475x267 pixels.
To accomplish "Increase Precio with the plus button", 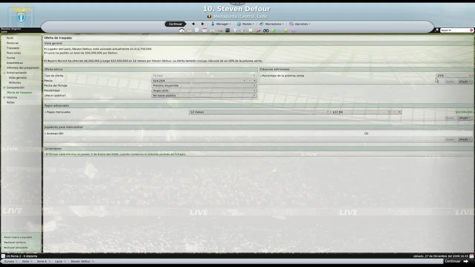I will [255, 80].
